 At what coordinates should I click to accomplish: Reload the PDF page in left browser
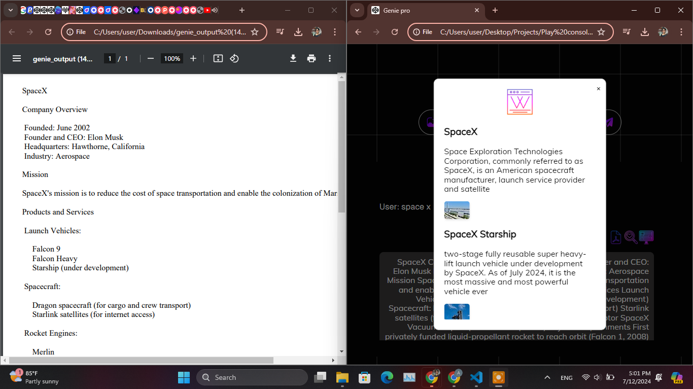(x=48, y=32)
